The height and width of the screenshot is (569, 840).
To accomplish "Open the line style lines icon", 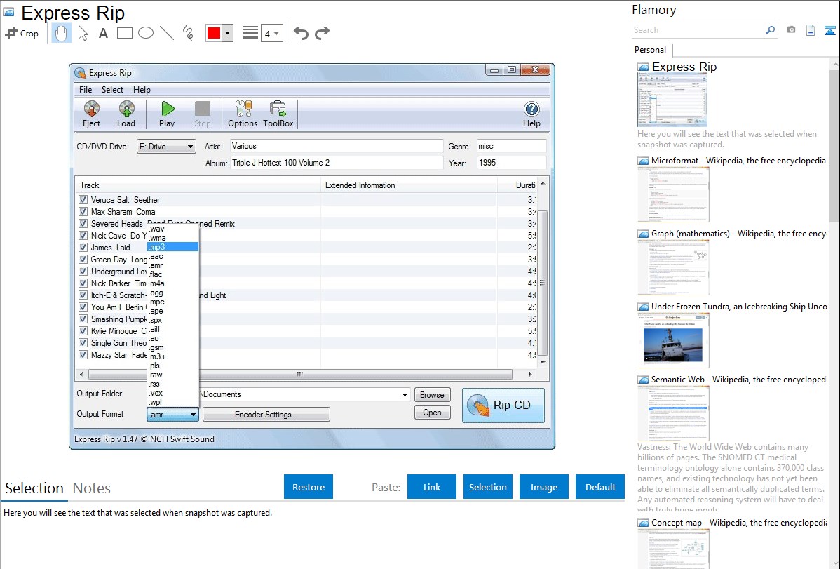I will click(x=250, y=33).
